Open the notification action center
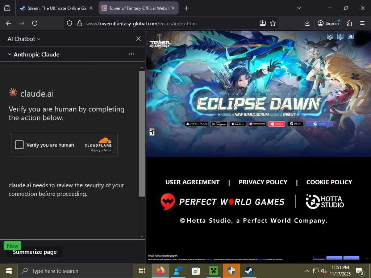The image size is (371, 278). 360,271
